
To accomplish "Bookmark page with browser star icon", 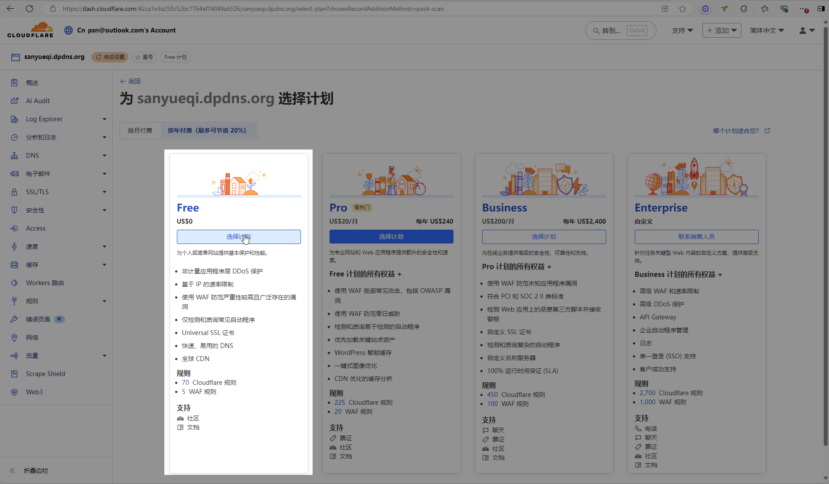I will 682,9.
